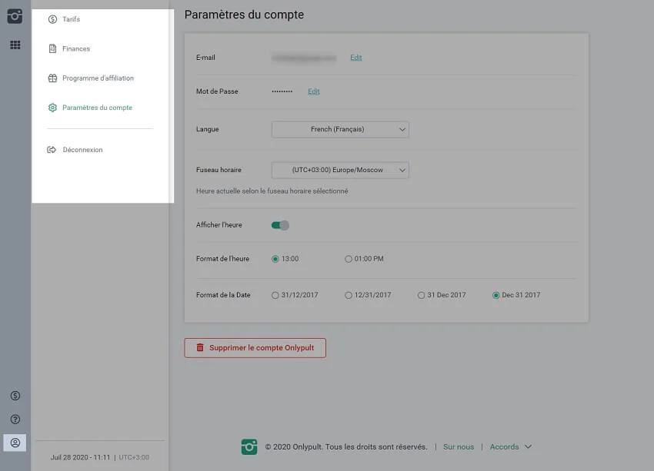Open the Sur nous footer link

459,447
